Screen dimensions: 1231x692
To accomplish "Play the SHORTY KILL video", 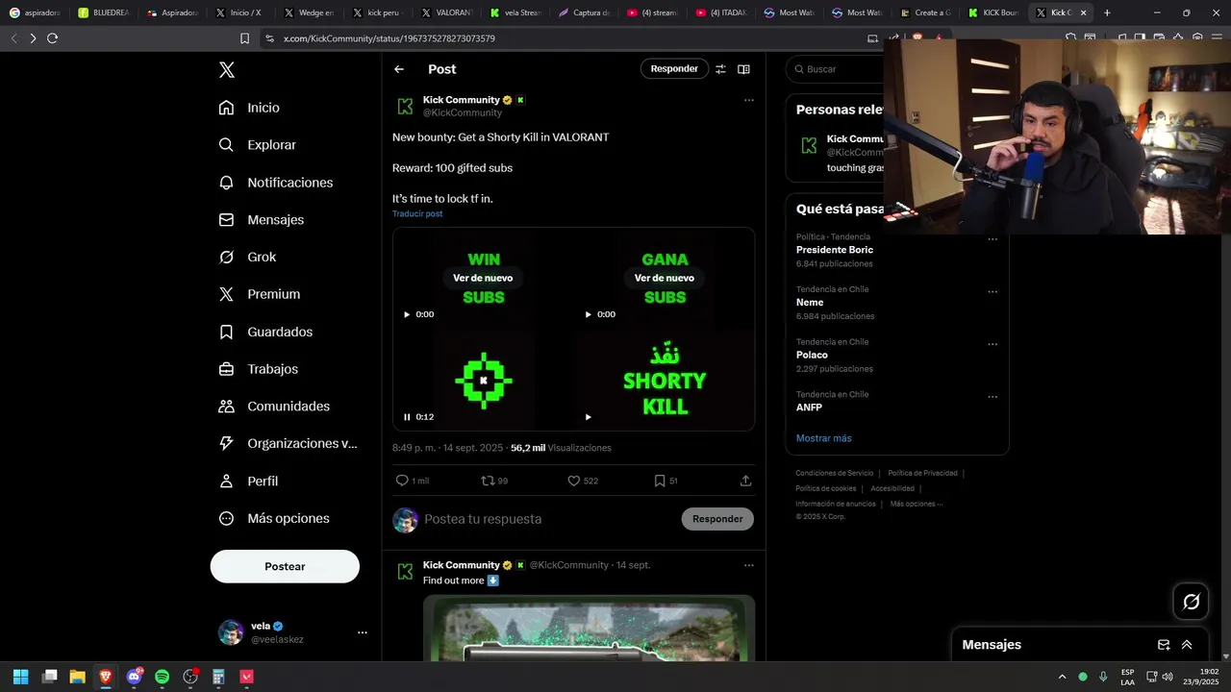I will 589,417.
